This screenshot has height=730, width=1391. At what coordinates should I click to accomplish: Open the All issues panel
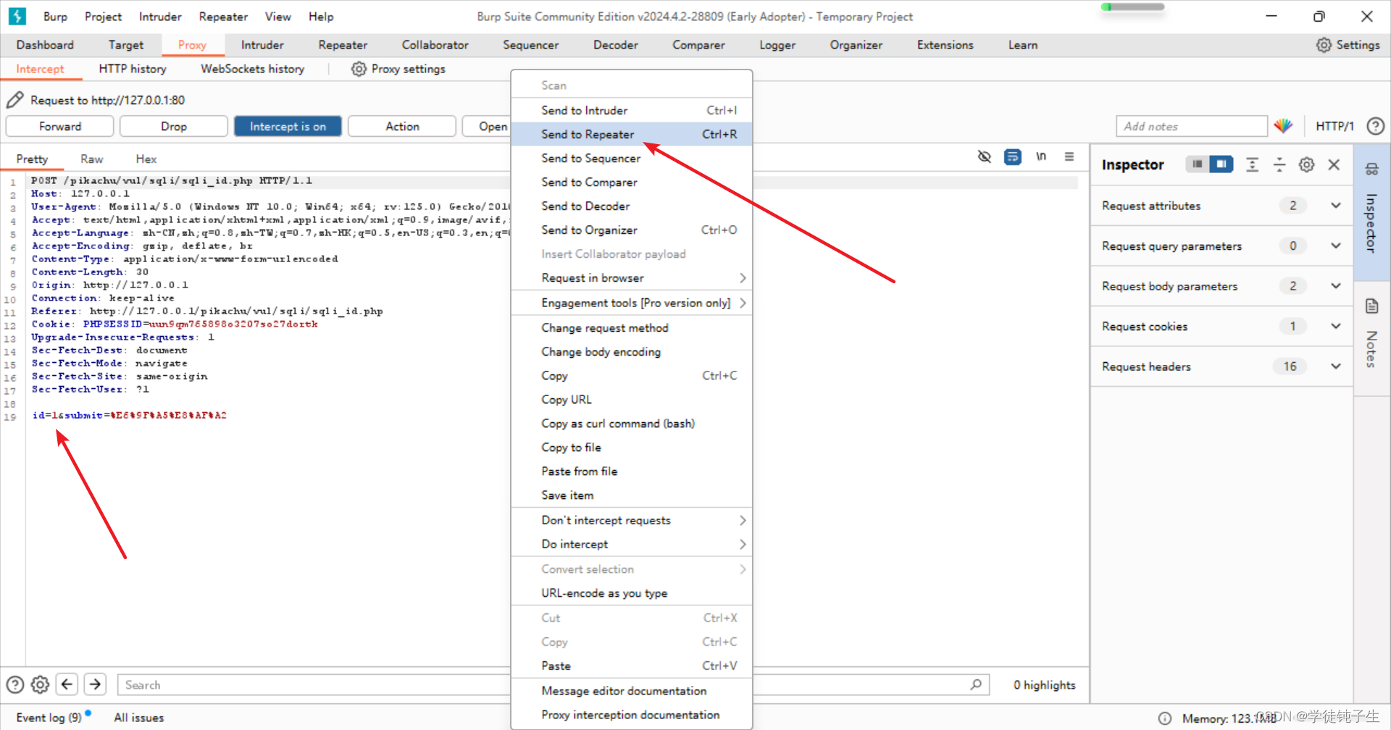tap(138, 717)
